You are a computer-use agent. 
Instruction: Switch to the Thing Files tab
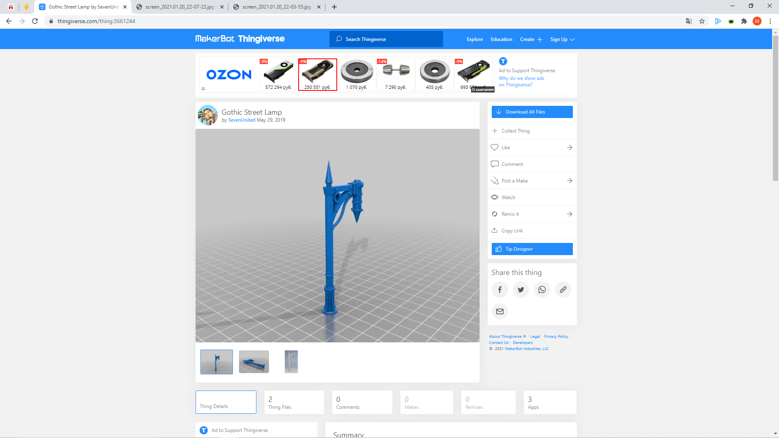click(x=294, y=402)
